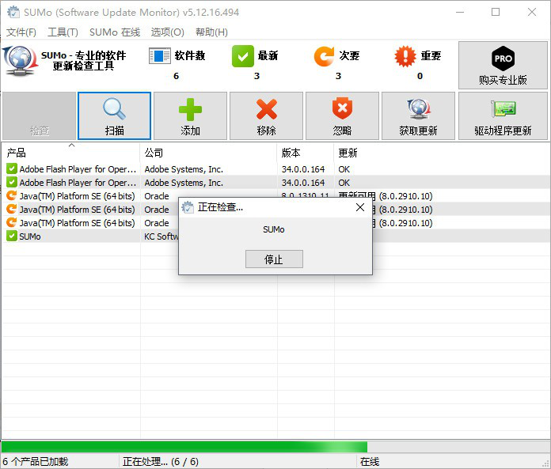Minimize the SUMo window
551x469 pixels.
pyautogui.click(x=460, y=12)
